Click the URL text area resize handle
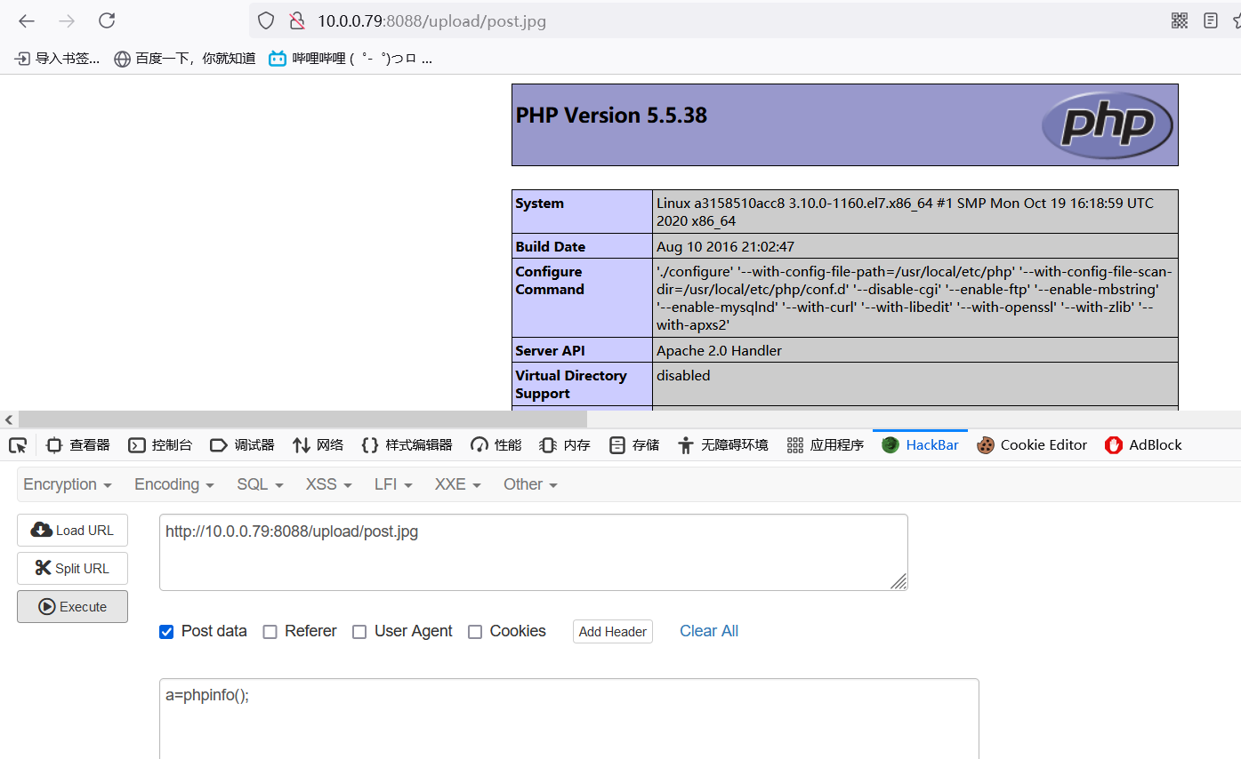This screenshot has width=1241, height=759. [899, 581]
